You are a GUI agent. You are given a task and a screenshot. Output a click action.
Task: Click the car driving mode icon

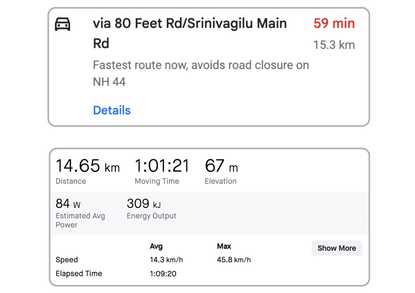point(62,24)
